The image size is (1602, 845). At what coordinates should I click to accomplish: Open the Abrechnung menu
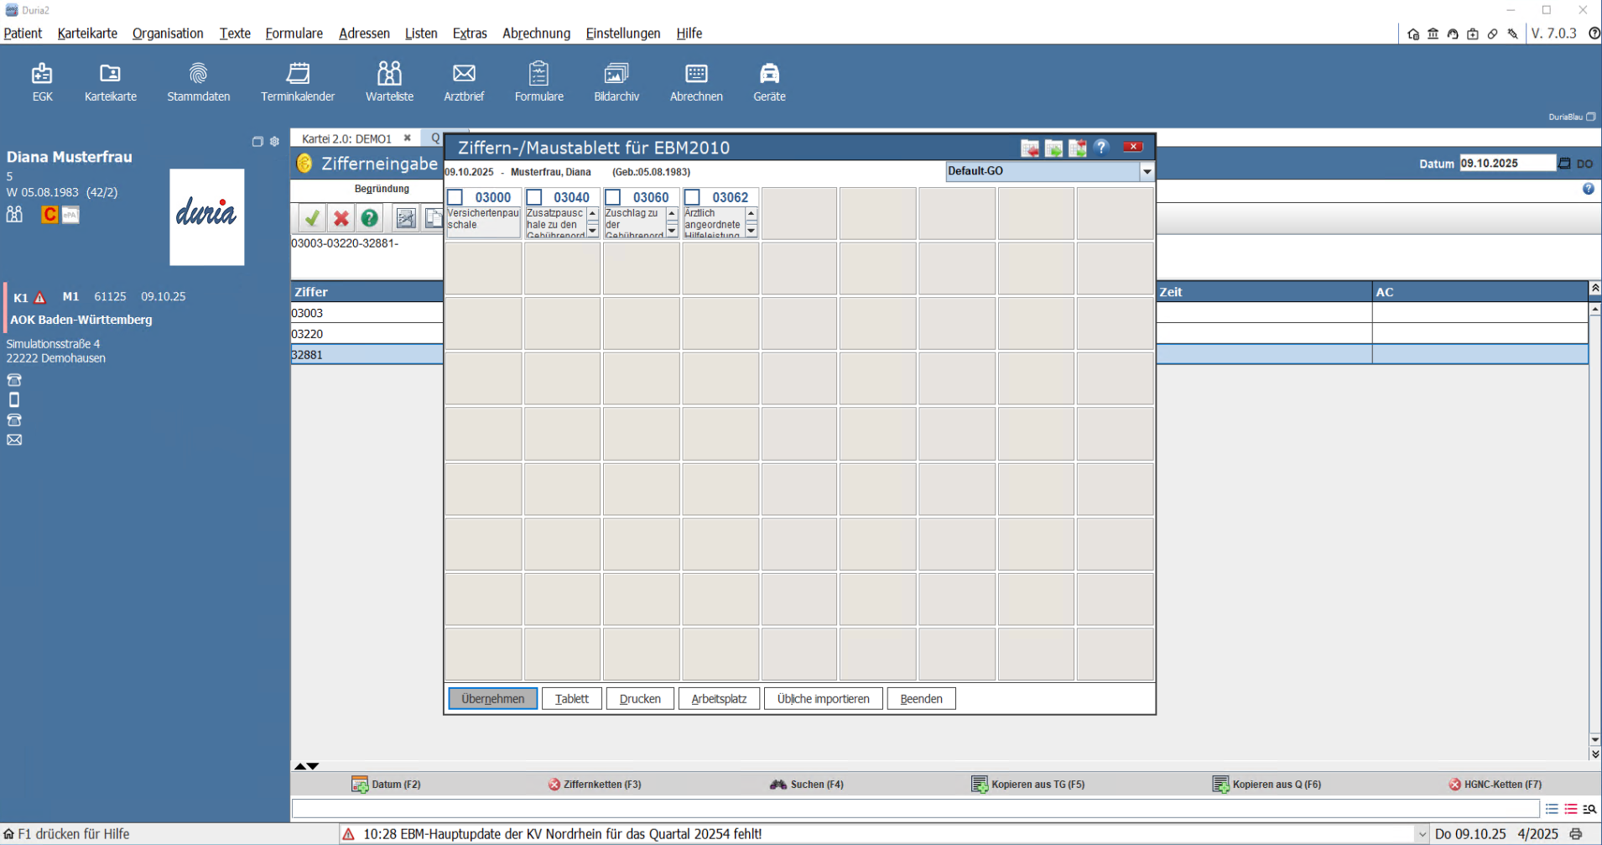tap(536, 34)
